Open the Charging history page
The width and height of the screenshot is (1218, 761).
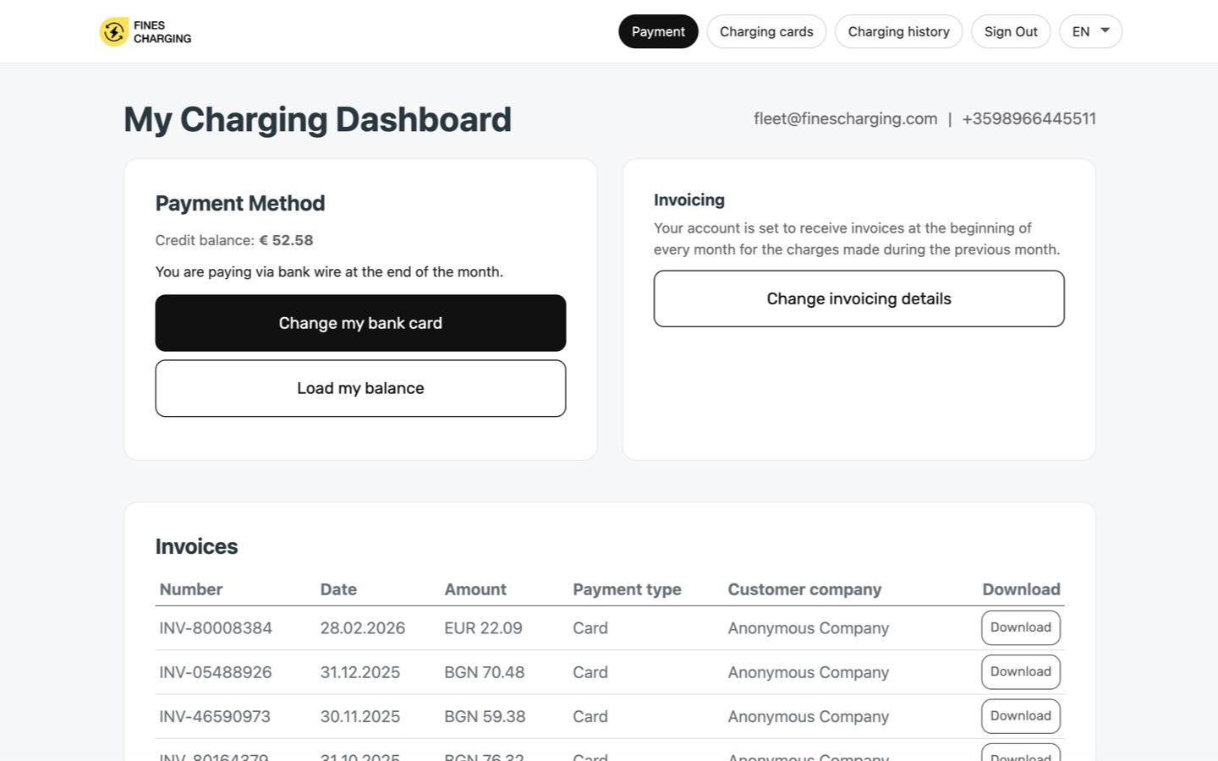(x=898, y=31)
